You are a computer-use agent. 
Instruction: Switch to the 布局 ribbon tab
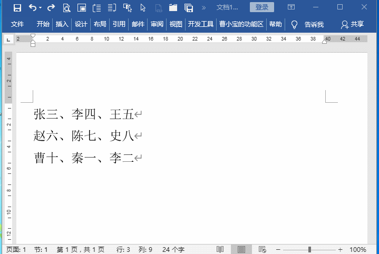coord(100,24)
